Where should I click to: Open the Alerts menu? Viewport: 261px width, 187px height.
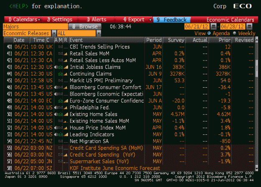pos(96,20)
